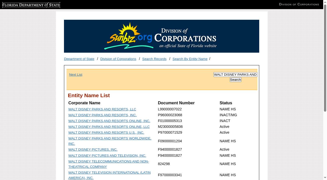Open the Division of Corporations header link
The image size is (327, 180).
point(299,4)
